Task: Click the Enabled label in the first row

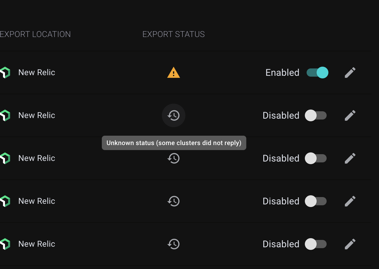Action: click(282, 73)
